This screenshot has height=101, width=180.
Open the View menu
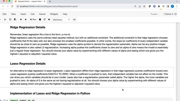click(13, 14)
